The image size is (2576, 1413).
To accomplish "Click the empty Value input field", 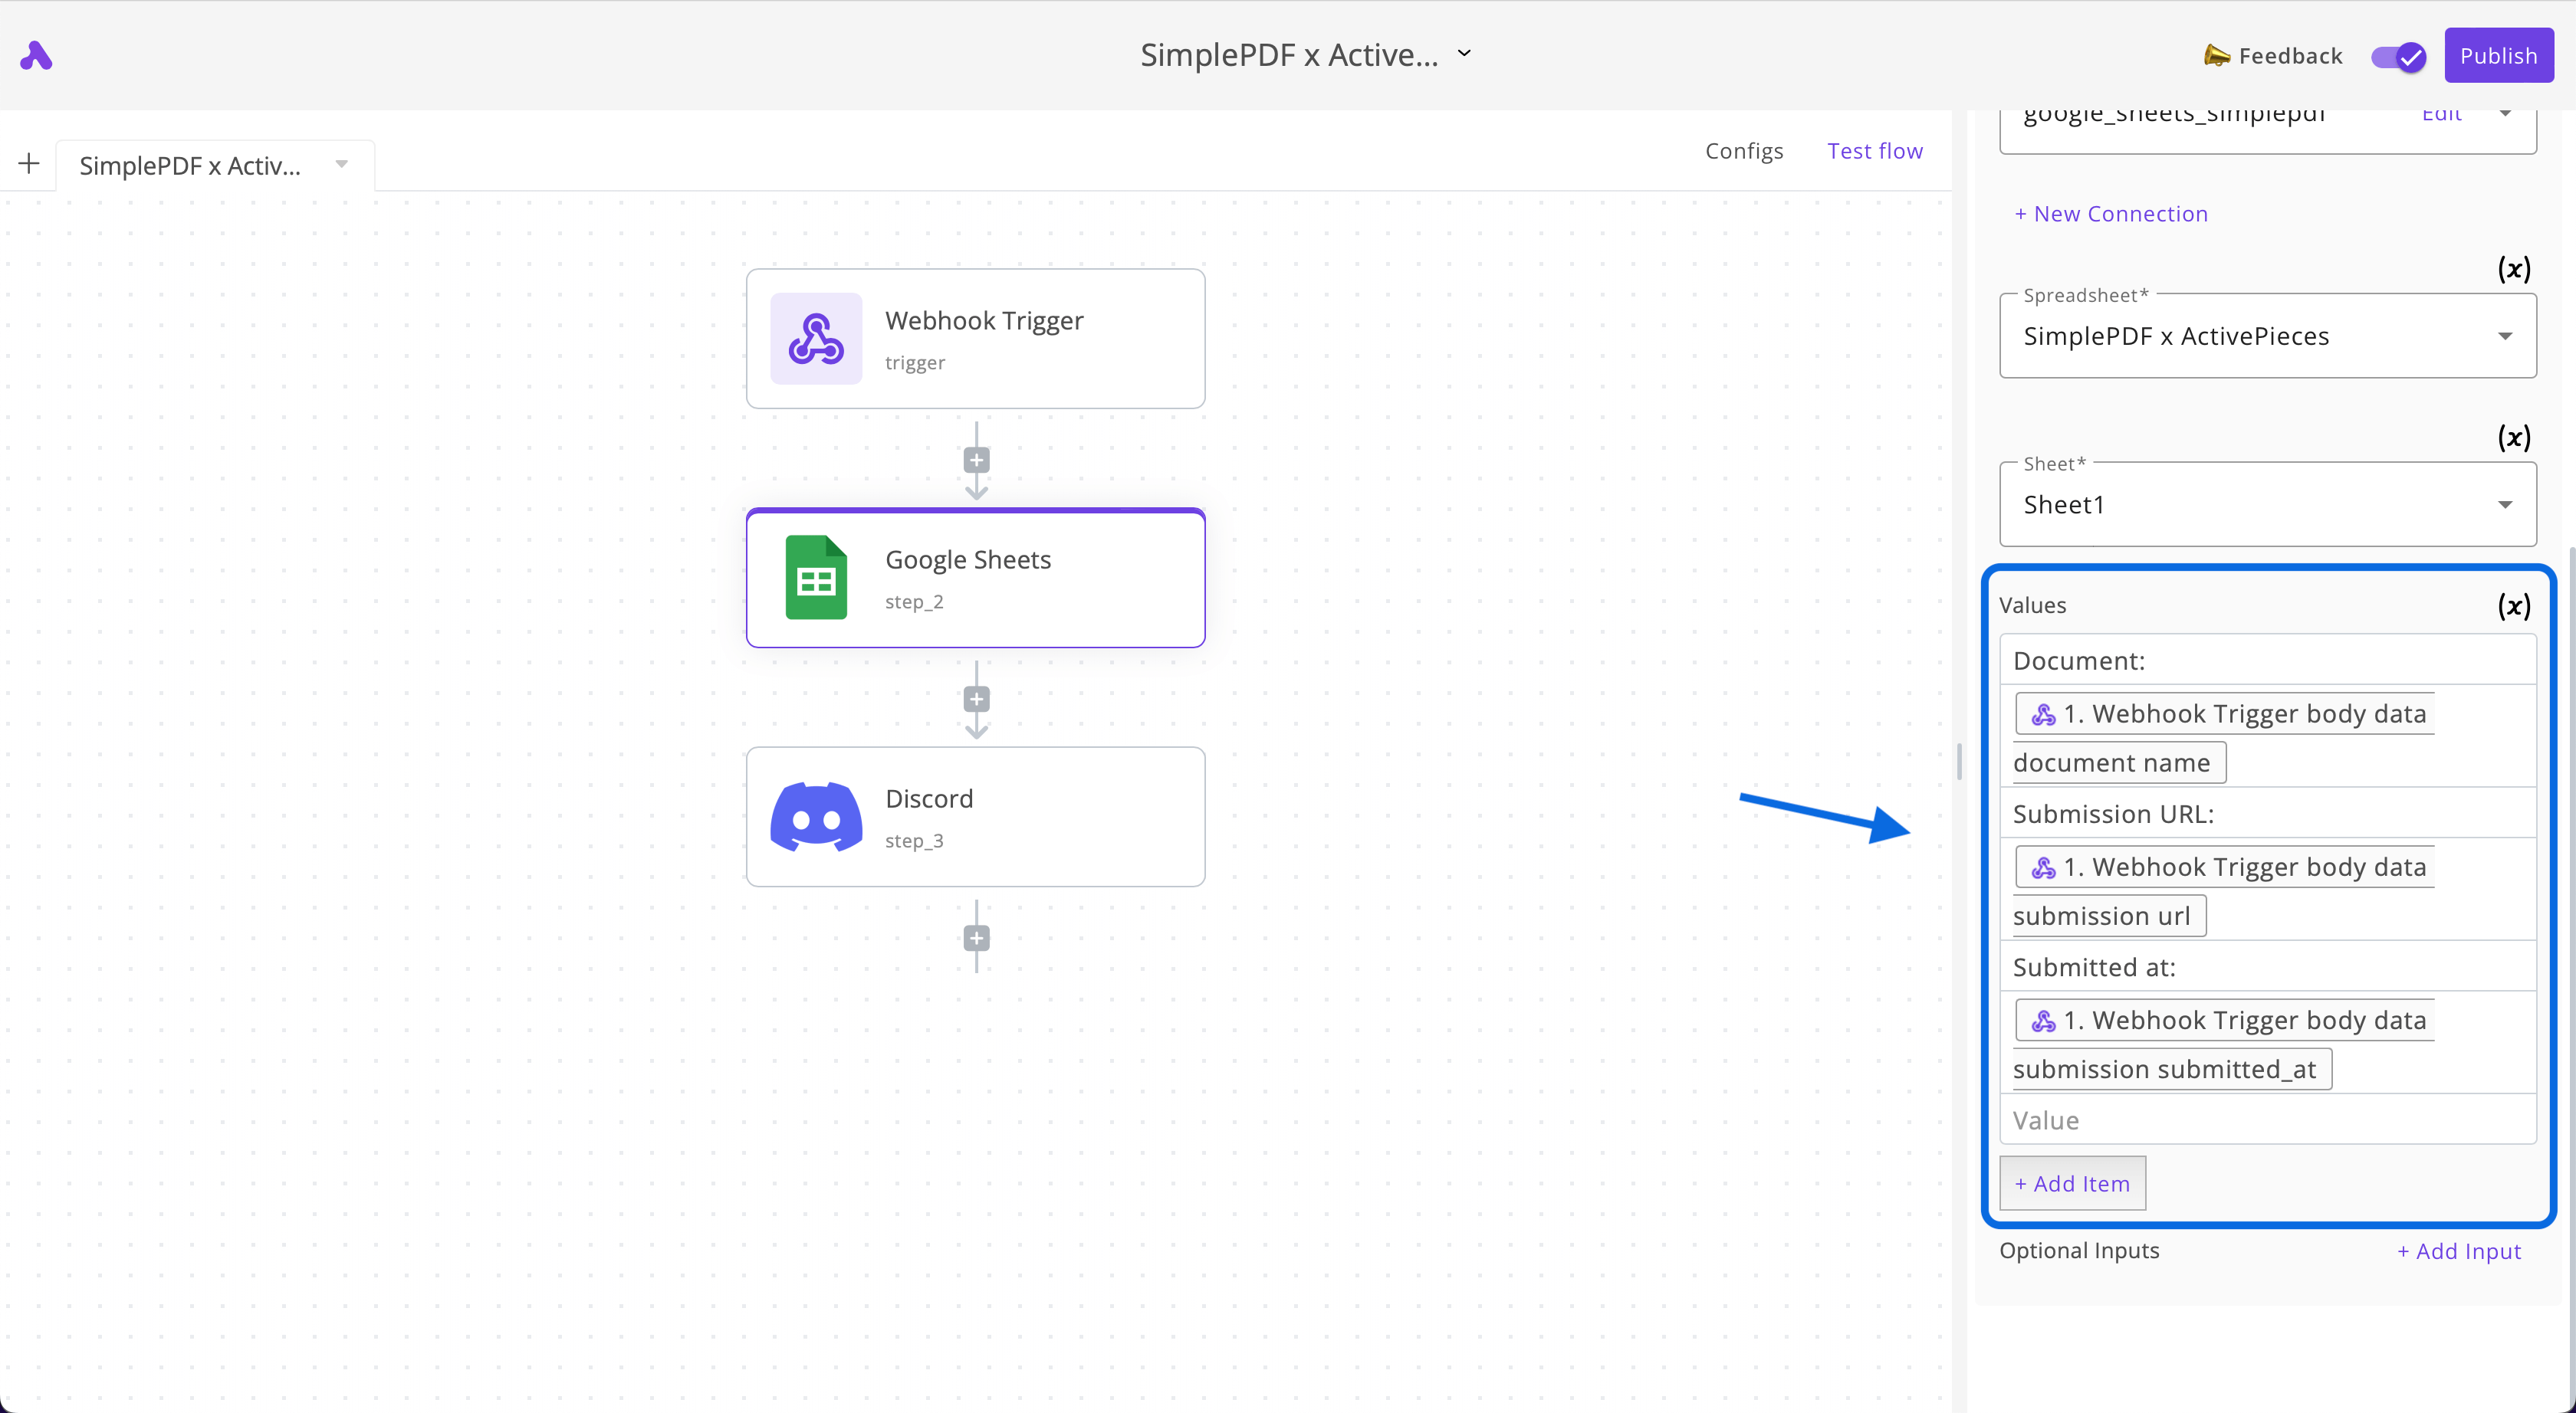I will click(2261, 1119).
